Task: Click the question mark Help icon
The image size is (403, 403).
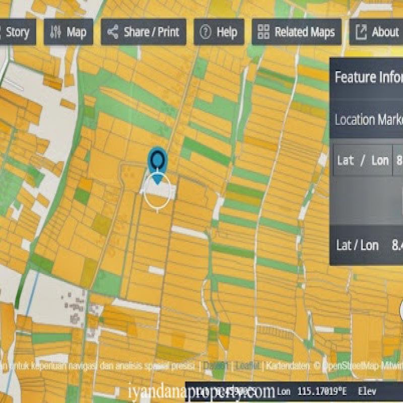Action: click(205, 32)
